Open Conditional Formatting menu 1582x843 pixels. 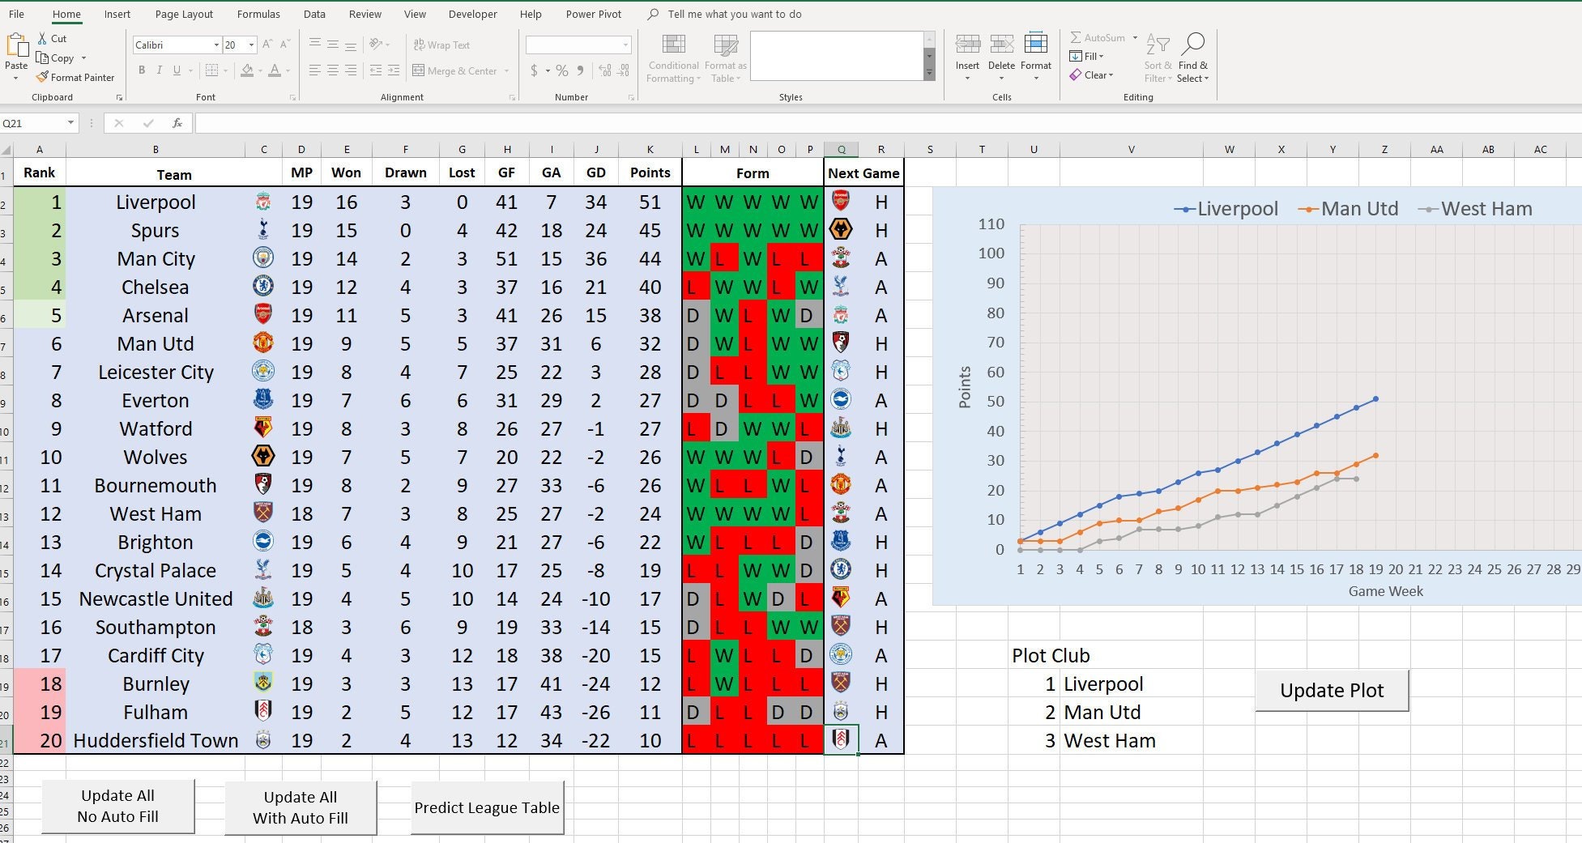673,58
